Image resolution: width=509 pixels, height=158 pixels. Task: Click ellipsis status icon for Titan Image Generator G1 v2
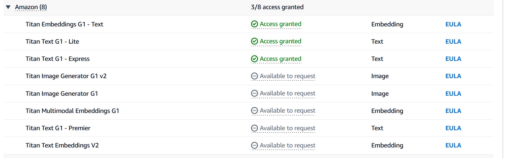coord(255,76)
